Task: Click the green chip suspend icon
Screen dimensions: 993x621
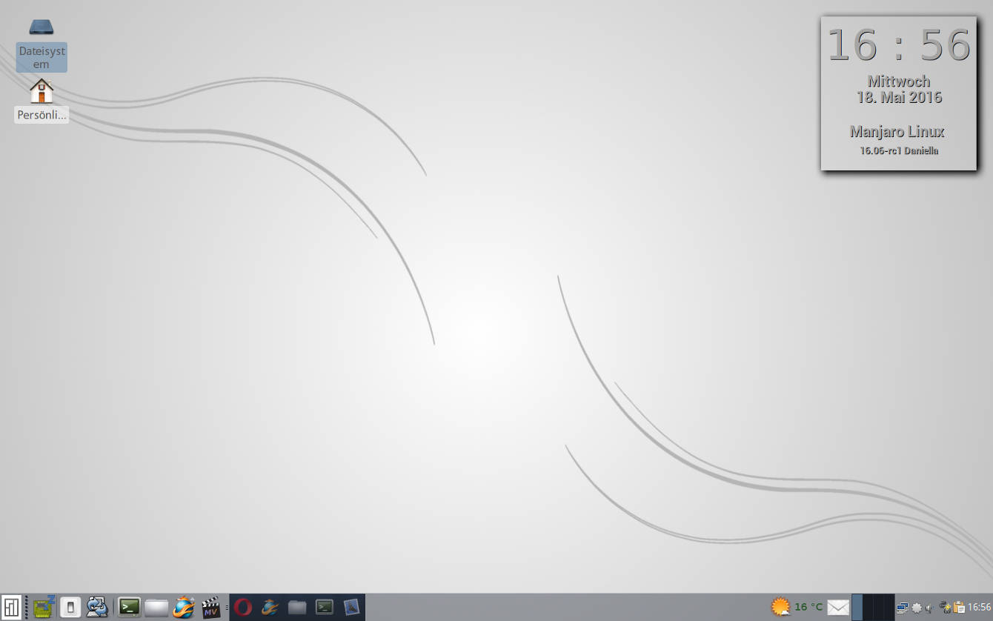Action: (x=44, y=608)
